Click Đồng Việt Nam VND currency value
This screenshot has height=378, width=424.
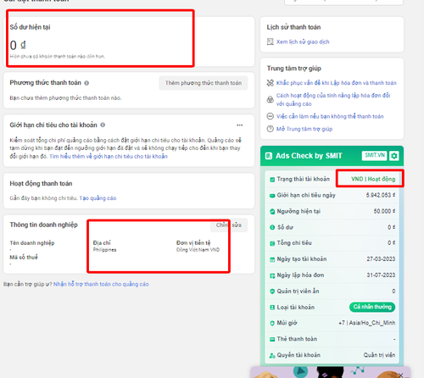[198, 250]
